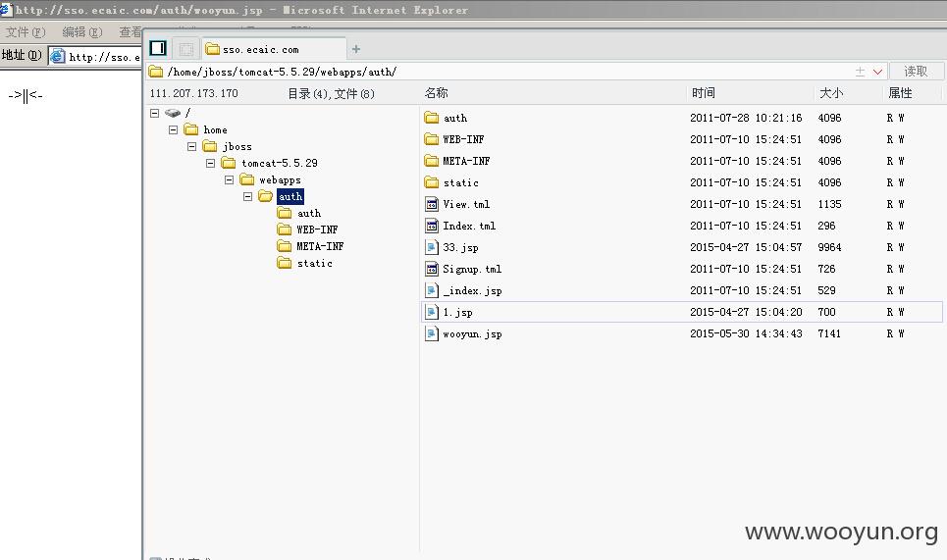Click the 目录(4),文件(8) summary text
Screen dimensions: 947x560
pos(331,93)
